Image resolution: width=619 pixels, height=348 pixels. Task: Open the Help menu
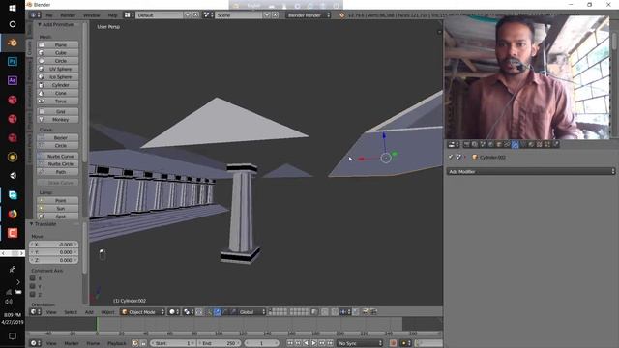click(x=112, y=15)
